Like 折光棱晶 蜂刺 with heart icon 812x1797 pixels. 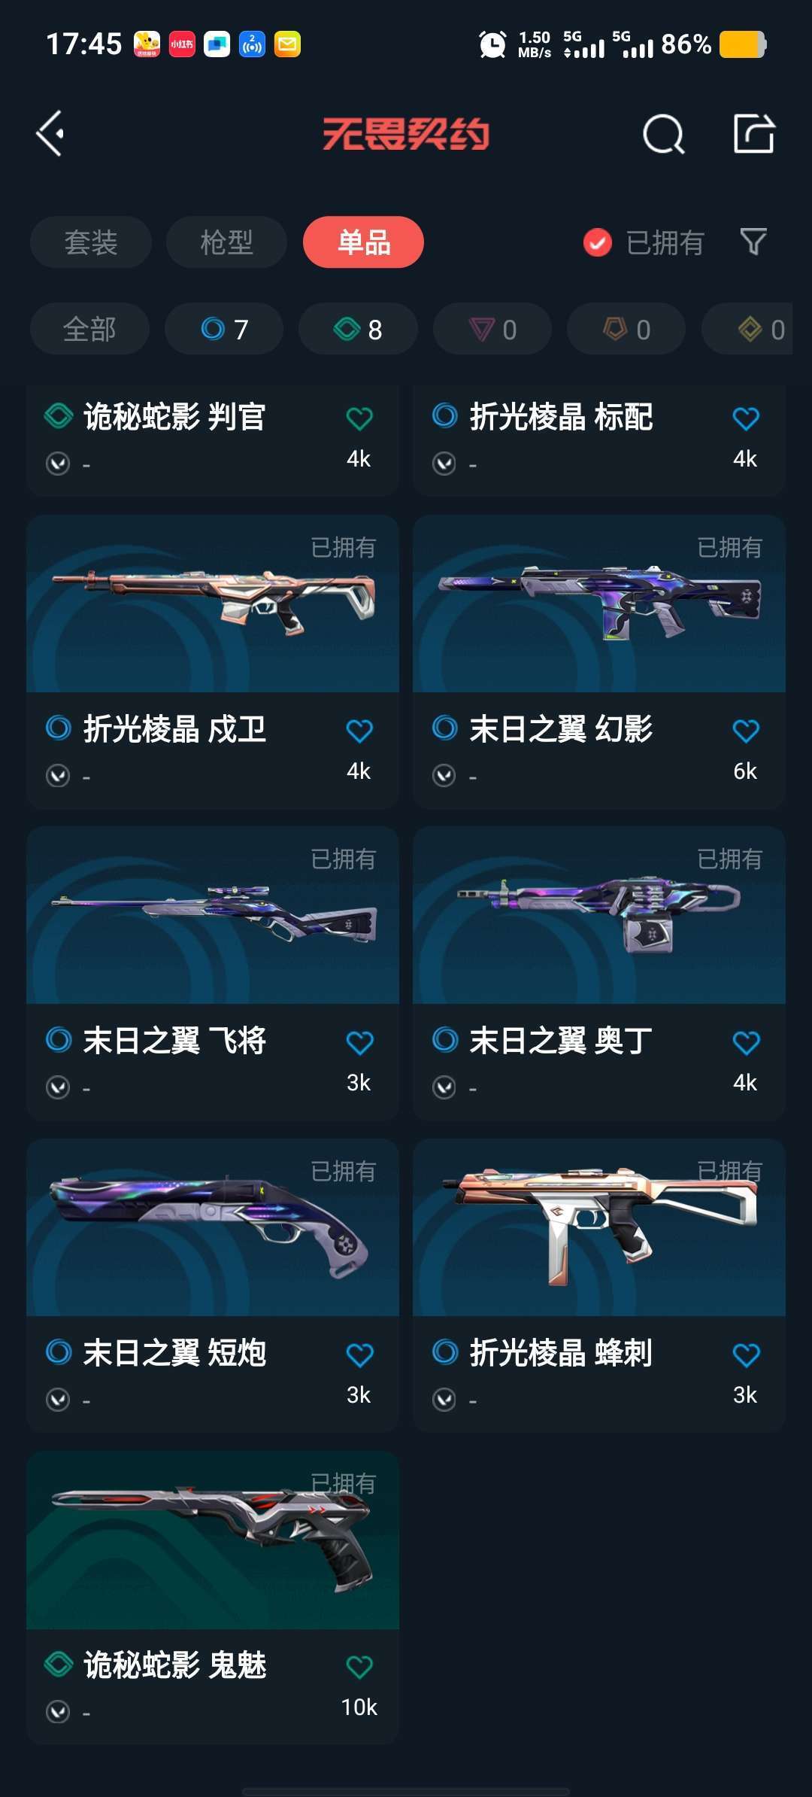point(746,1355)
